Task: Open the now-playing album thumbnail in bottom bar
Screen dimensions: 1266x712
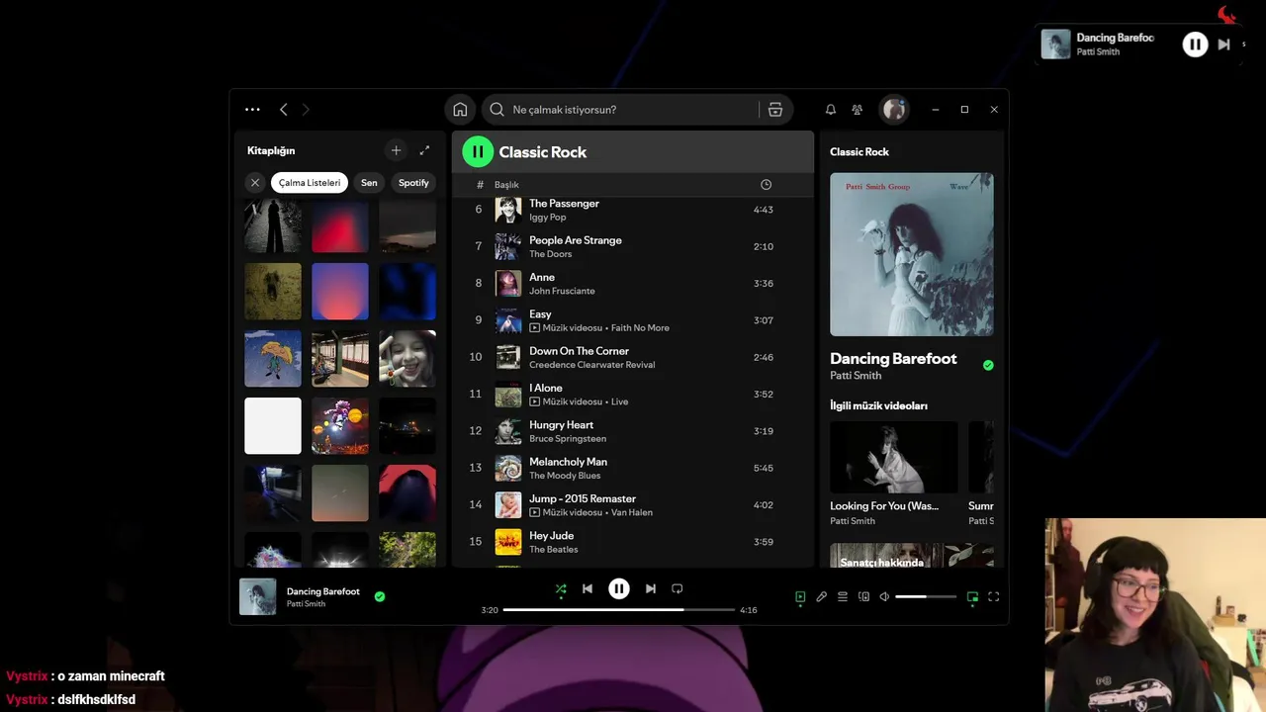Action: pyautogui.click(x=258, y=597)
